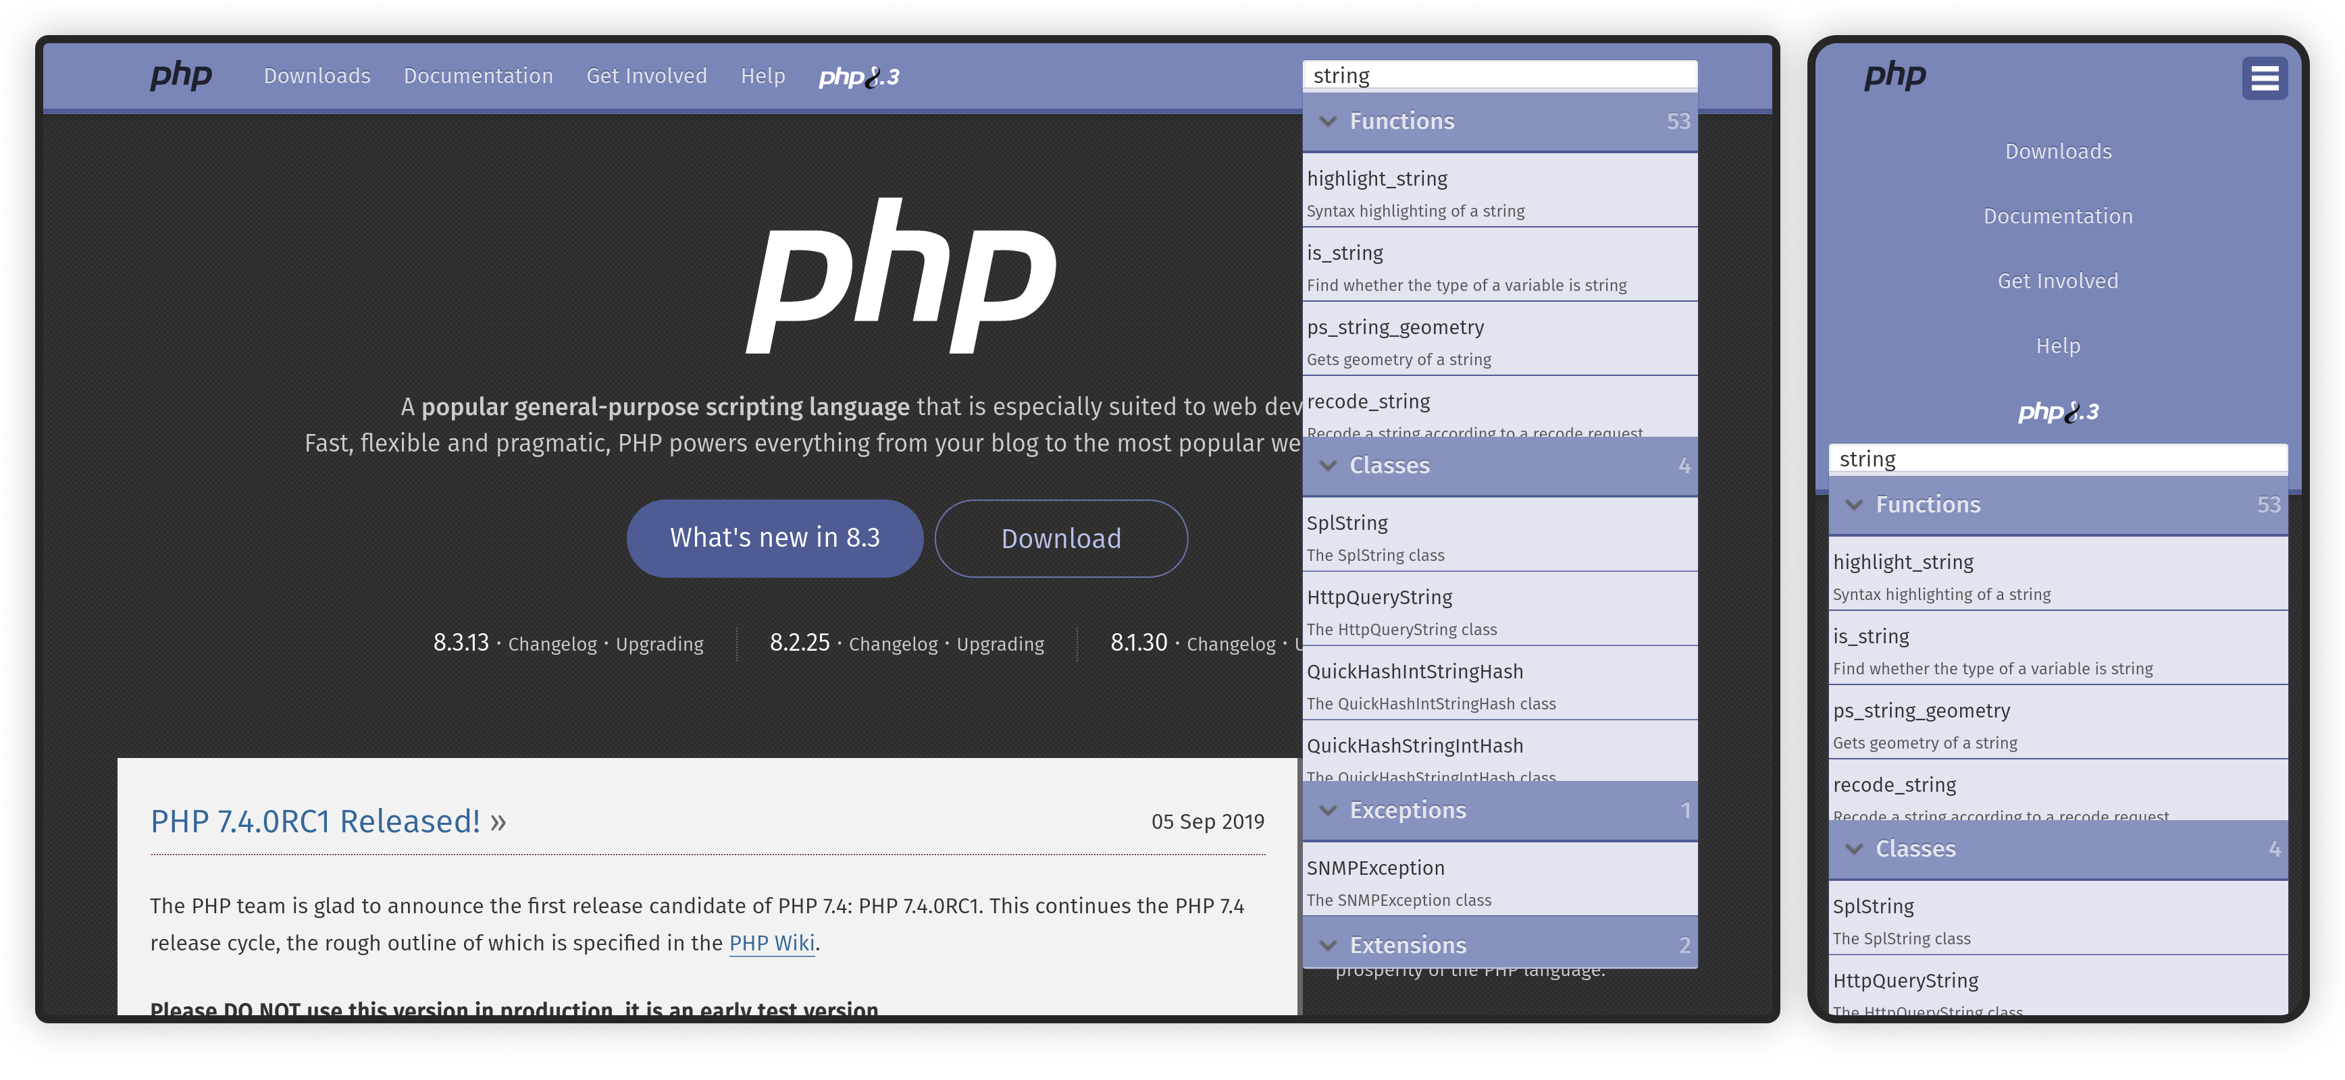This screenshot has width=2345, height=1080.
Task: Click the php logo in the mobile view
Action: (x=1895, y=76)
